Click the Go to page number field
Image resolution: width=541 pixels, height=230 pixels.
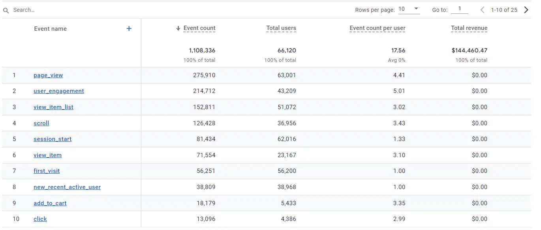(459, 9)
